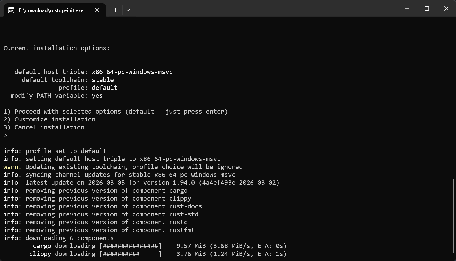Image resolution: width=456 pixels, height=261 pixels.
Task: Minimize the terminal window
Action: (x=407, y=9)
